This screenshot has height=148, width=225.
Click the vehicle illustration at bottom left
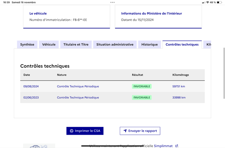[x=39, y=146]
